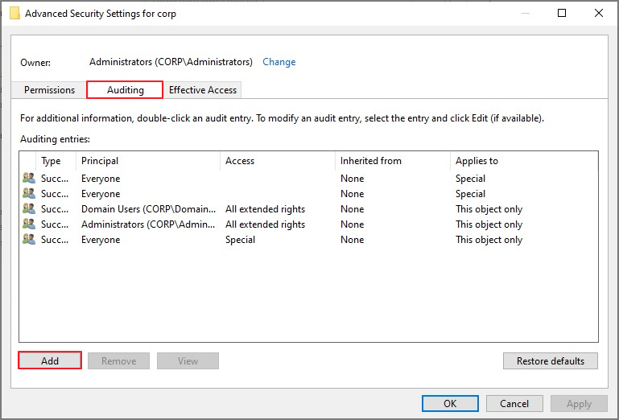Confirm with the OK button
The image size is (619, 420).
click(450, 403)
